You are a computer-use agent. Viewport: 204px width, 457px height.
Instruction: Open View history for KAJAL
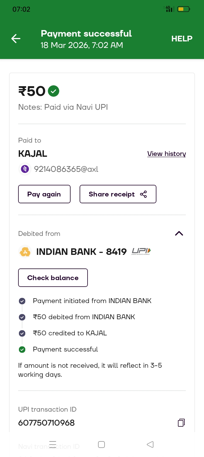tap(166, 154)
